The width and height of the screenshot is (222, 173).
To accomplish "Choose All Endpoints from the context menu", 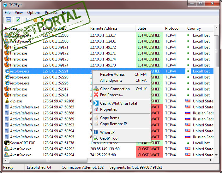I will point(122,80).
